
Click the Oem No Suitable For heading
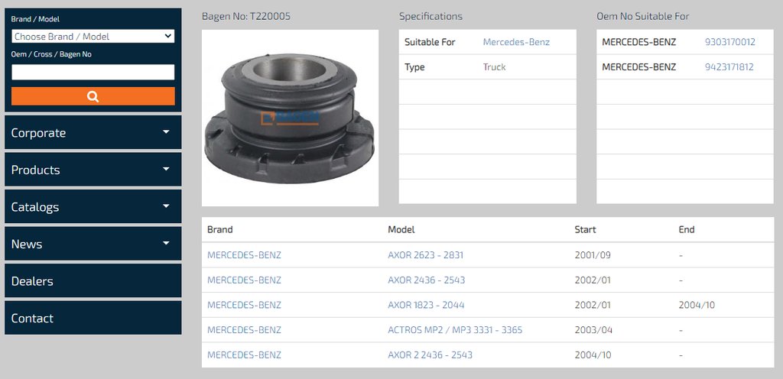click(642, 17)
